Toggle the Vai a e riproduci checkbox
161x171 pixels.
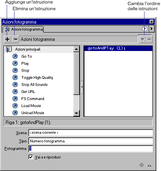[x=31, y=157]
